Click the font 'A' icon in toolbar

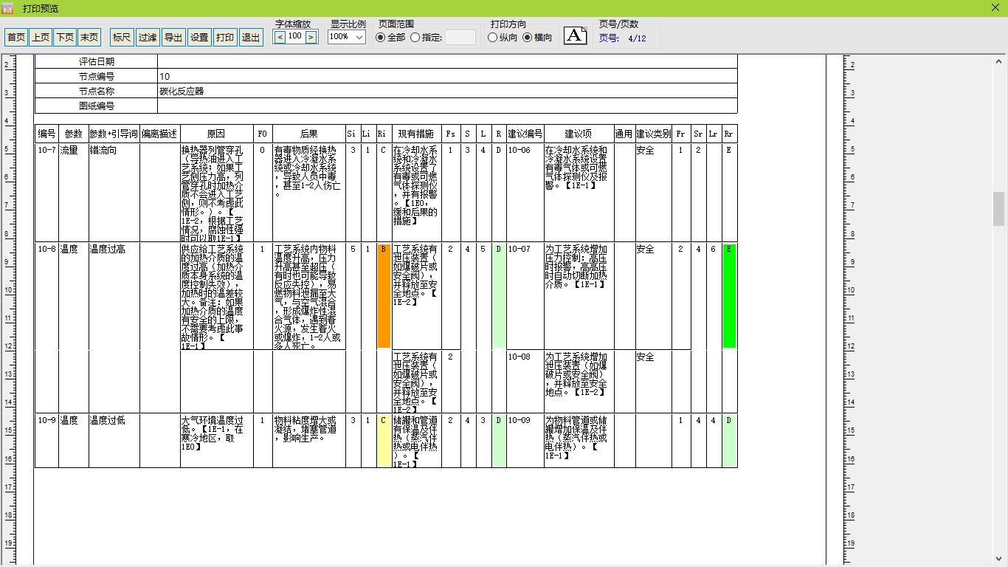[x=576, y=35]
